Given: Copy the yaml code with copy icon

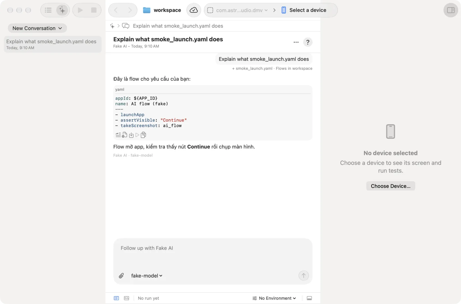Looking at the screenshot, I should (x=143, y=135).
